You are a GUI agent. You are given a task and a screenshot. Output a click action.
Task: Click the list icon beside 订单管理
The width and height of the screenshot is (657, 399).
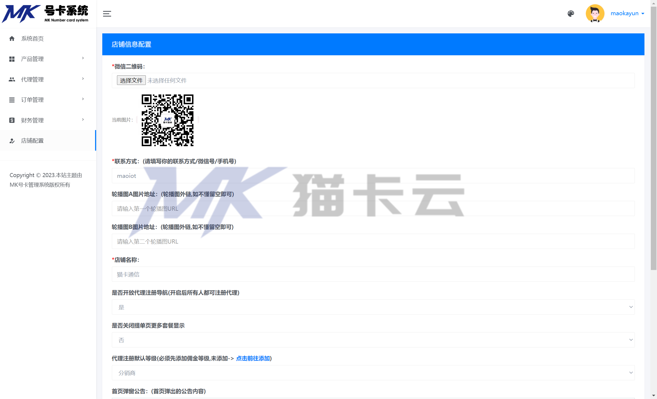(x=12, y=100)
